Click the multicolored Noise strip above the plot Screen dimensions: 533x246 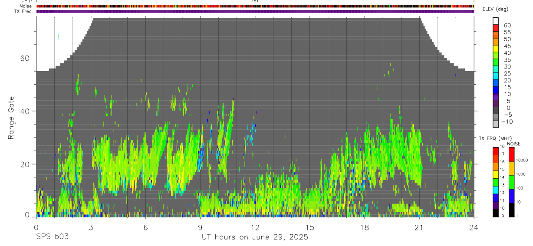click(x=255, y=6)
